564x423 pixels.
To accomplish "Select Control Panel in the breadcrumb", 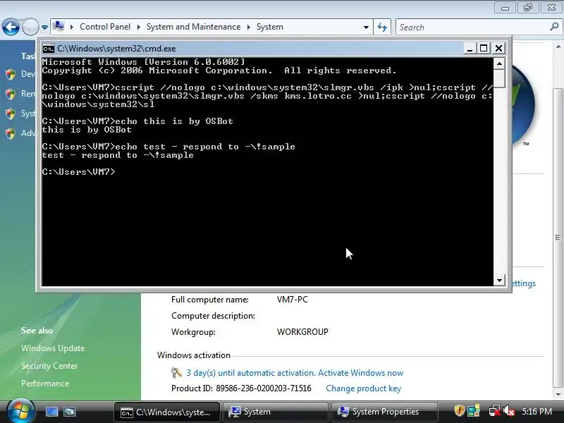I will 105,27.
